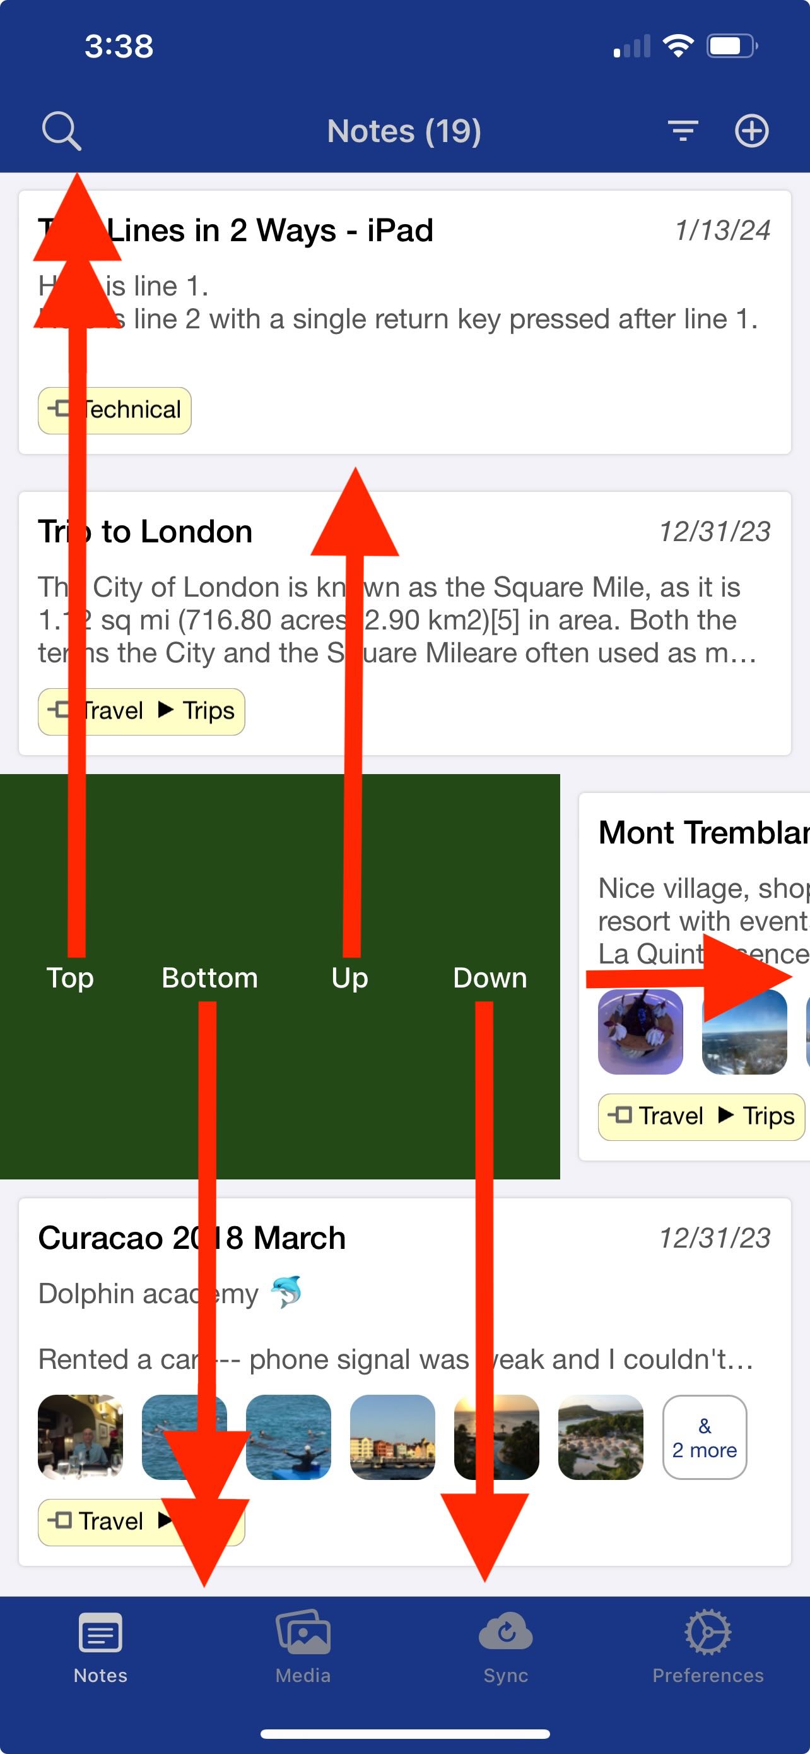Open the Mont Tremblant note title
The image size is (810, 1754).
[x=703, y=833]
